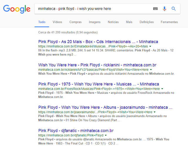
Task: Click snippet '06 In the flash-.mp3. 2,8 MB'
Action: click(58, 50)
